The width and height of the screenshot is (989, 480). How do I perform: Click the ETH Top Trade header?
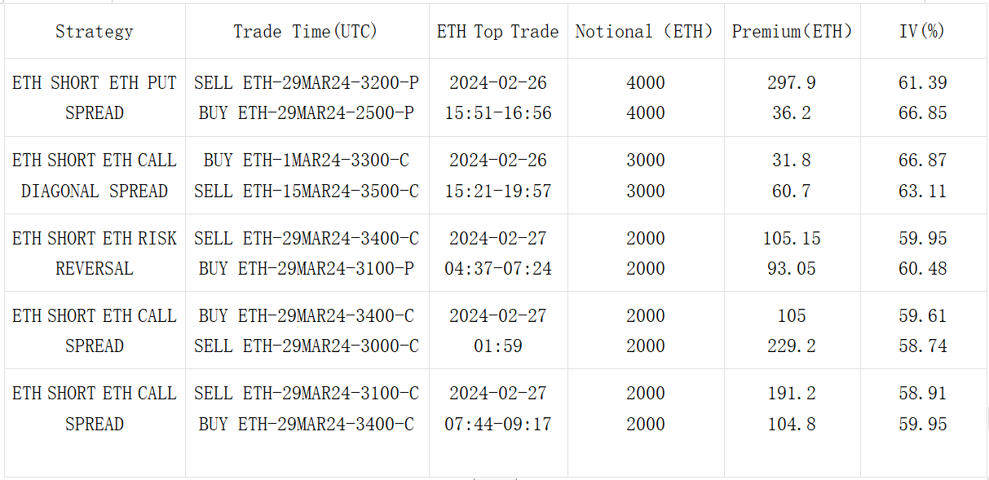coord(497,32)
